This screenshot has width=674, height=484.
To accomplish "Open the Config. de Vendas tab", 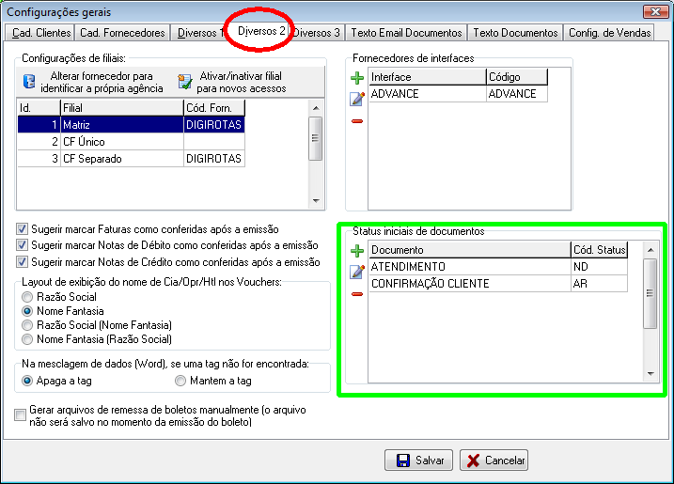I will click(x=609, y=33).
